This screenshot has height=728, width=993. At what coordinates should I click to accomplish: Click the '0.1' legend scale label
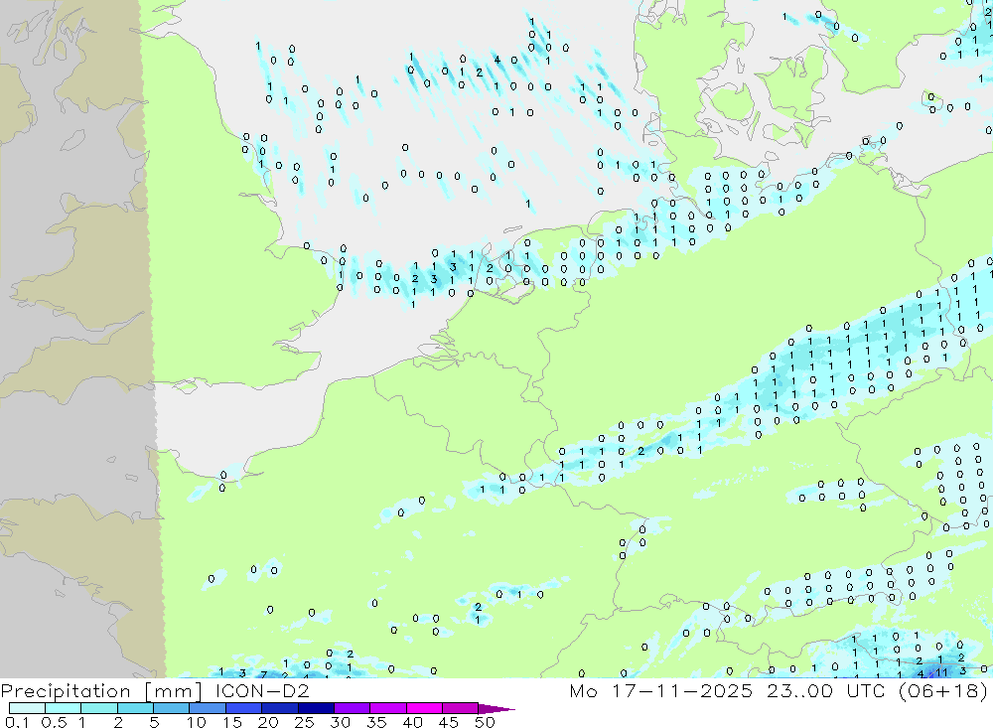coord(17,722)
